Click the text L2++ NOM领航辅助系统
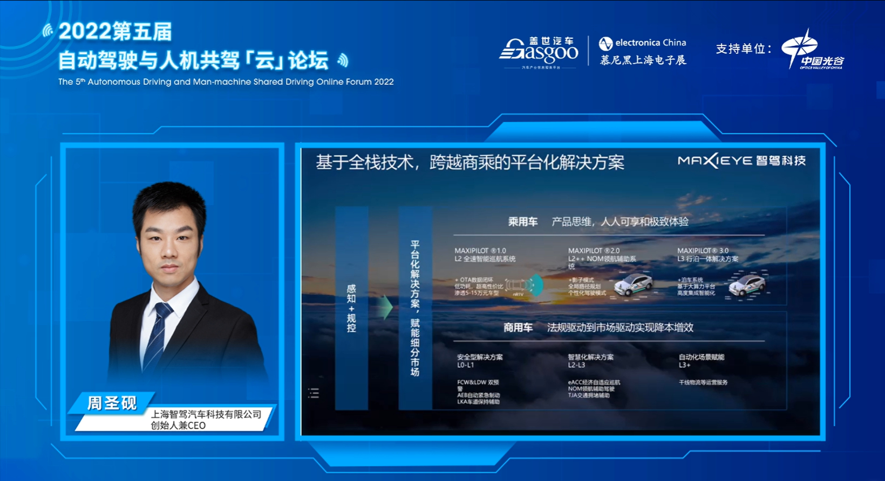 pos(602,262)
